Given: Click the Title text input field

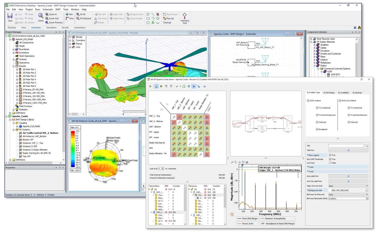Looking at the screenshot, I should [346, 146].
